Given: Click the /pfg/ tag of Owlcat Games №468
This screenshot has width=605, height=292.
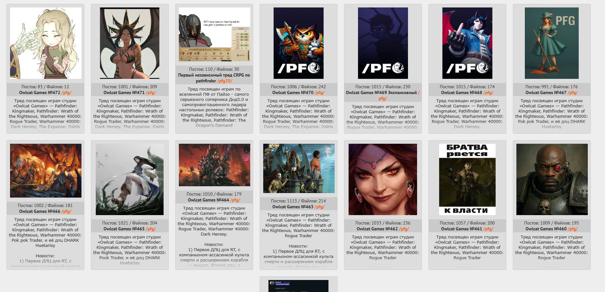Looking at the screenshot, I should tap(488, 92).
